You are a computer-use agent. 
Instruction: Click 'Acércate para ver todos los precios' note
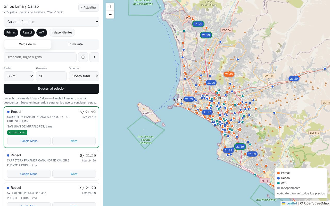pyautogui.click(x=301, y=193)
